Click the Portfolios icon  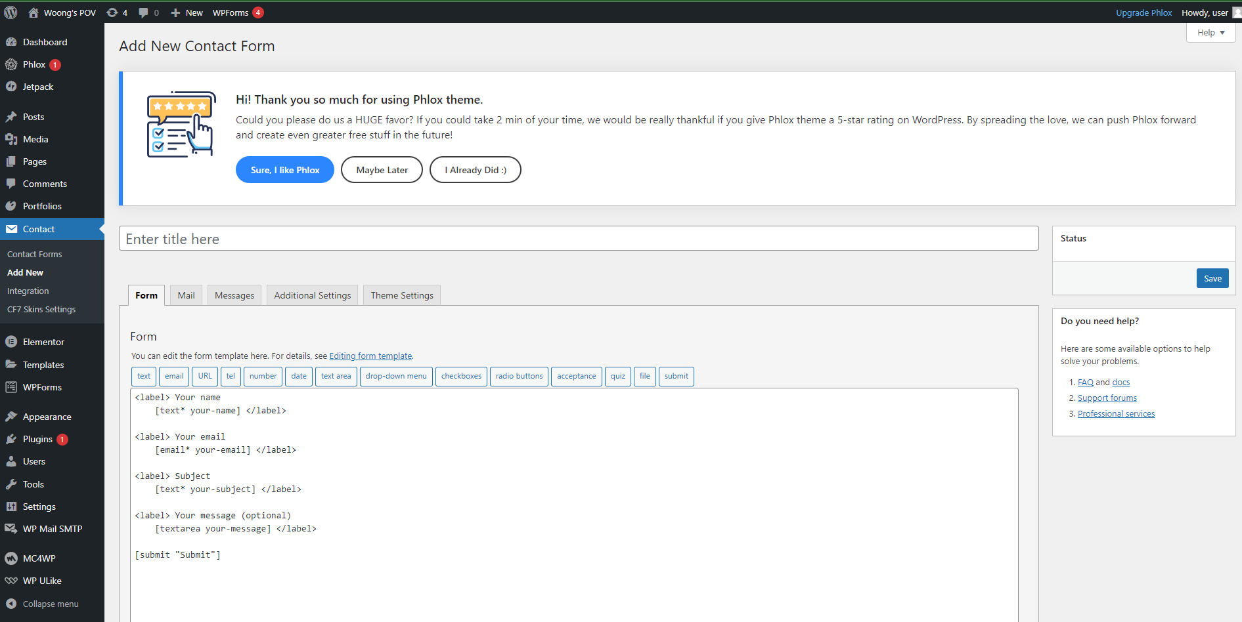click(11, 206)
